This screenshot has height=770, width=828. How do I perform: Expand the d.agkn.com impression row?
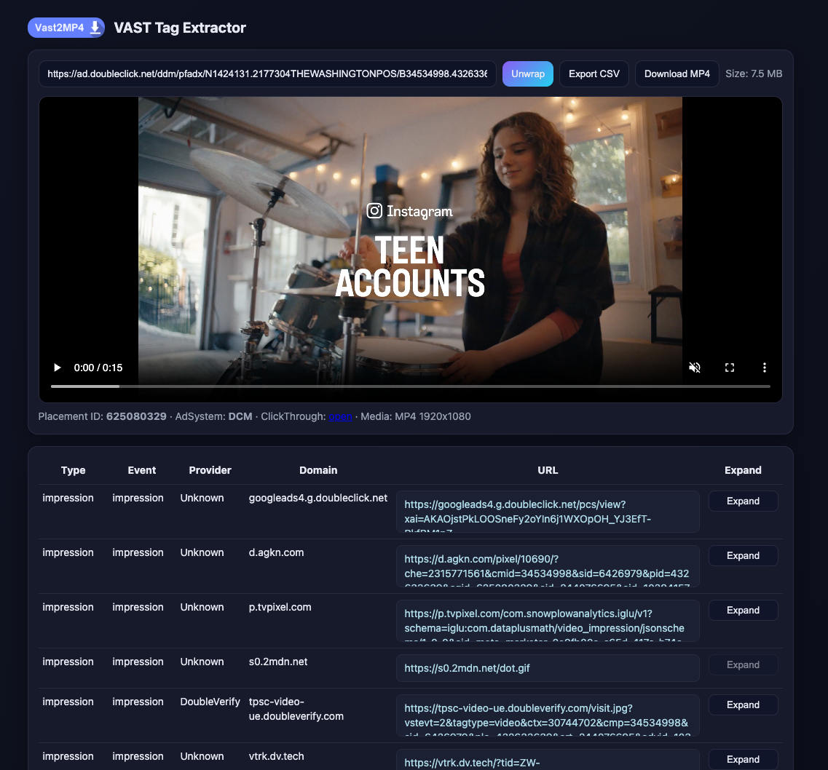pos(742,555)
